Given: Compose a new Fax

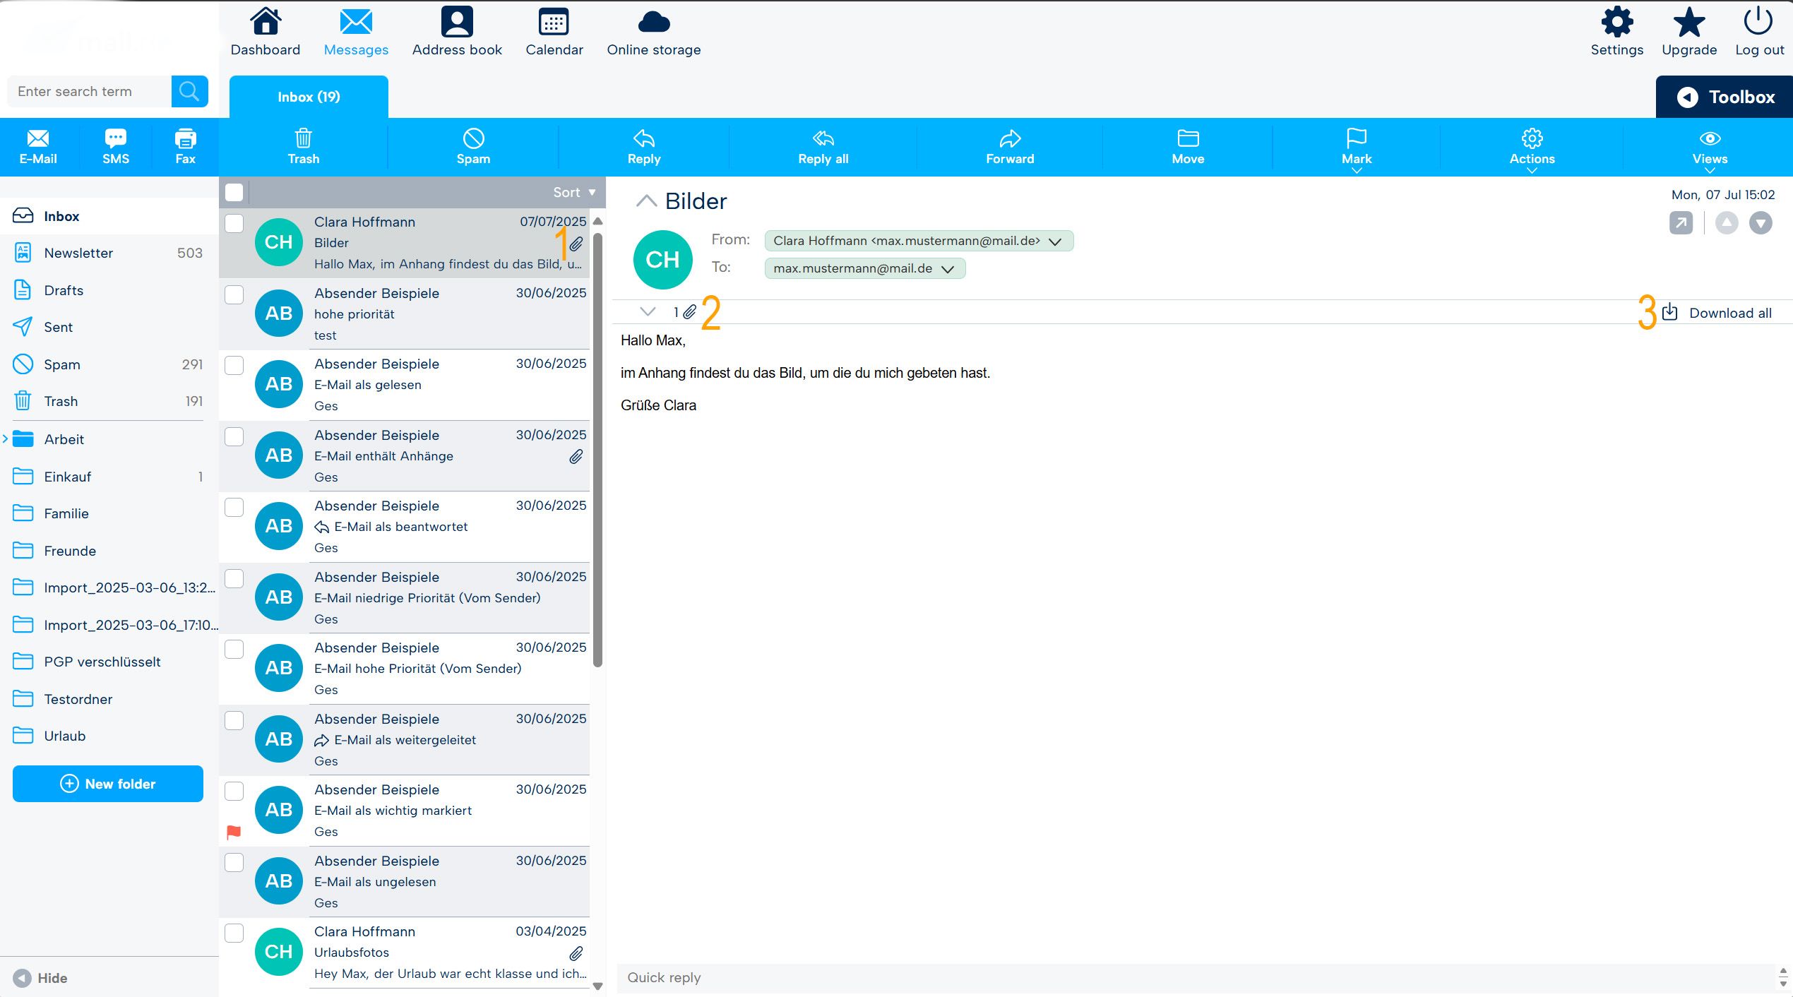Looking at the screenshot, I should pyautogui.click(x=185, y=147).
